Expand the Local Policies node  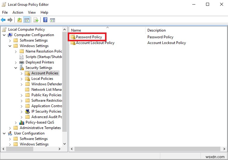coord(22,79)
